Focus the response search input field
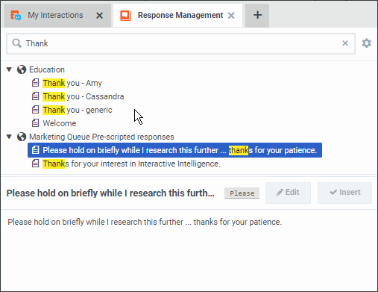 [x=180, y=43]
